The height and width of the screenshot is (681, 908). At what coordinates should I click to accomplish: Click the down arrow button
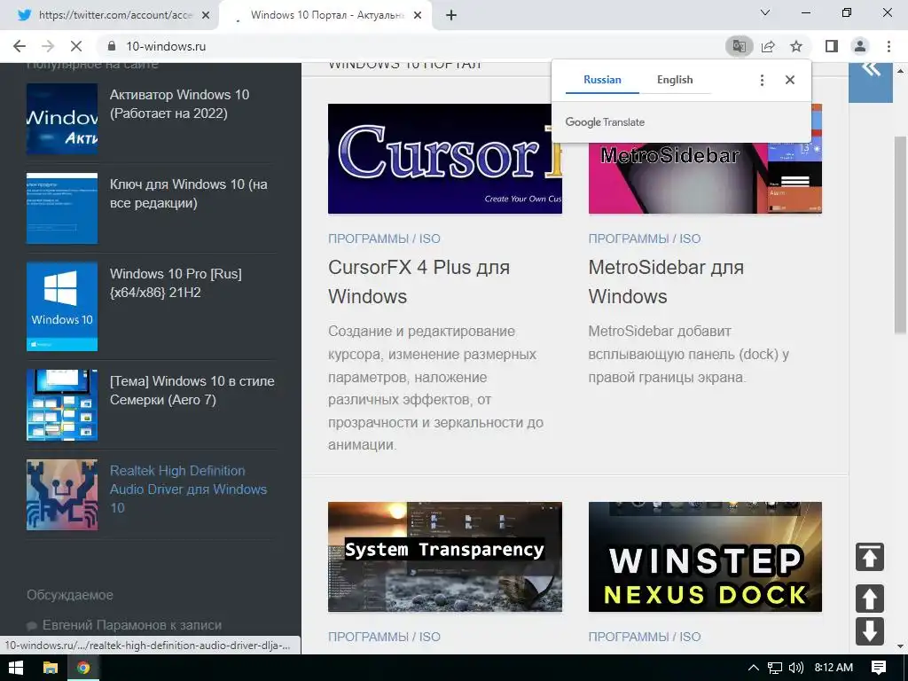point(870,631)
